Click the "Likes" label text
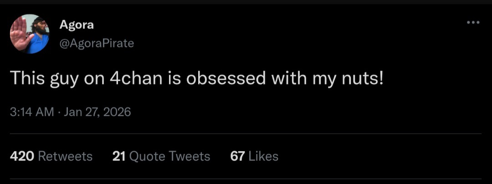Image resolution: width=492 pixels, height=184 pixels. (263, 156)
